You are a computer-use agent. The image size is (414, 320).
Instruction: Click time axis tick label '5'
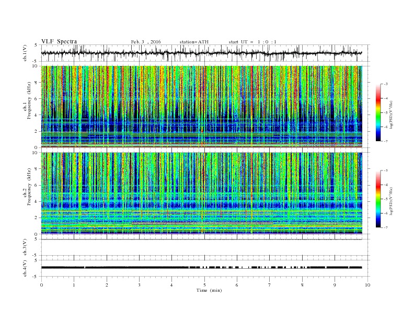point(204,285)
